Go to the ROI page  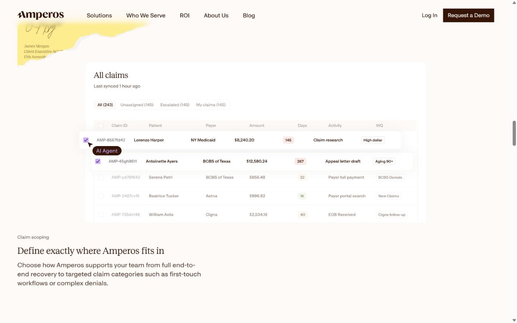[184, 16]
